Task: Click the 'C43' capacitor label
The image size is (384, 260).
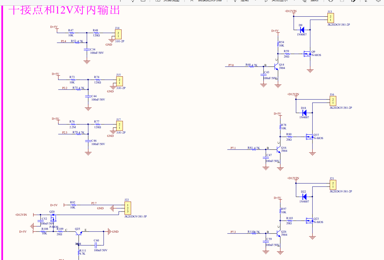Action: pyautogui.click(x=266, y=72)
